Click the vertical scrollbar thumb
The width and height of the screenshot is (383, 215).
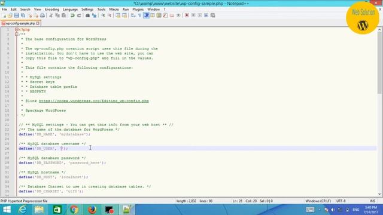click(379, 62)
